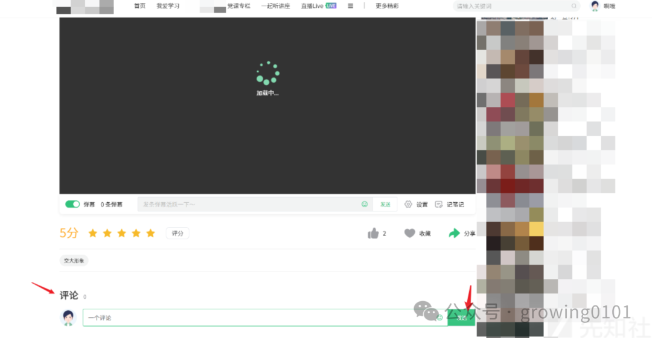
Task: Open the 党课专栏 menu item
Action: point(238,6)
